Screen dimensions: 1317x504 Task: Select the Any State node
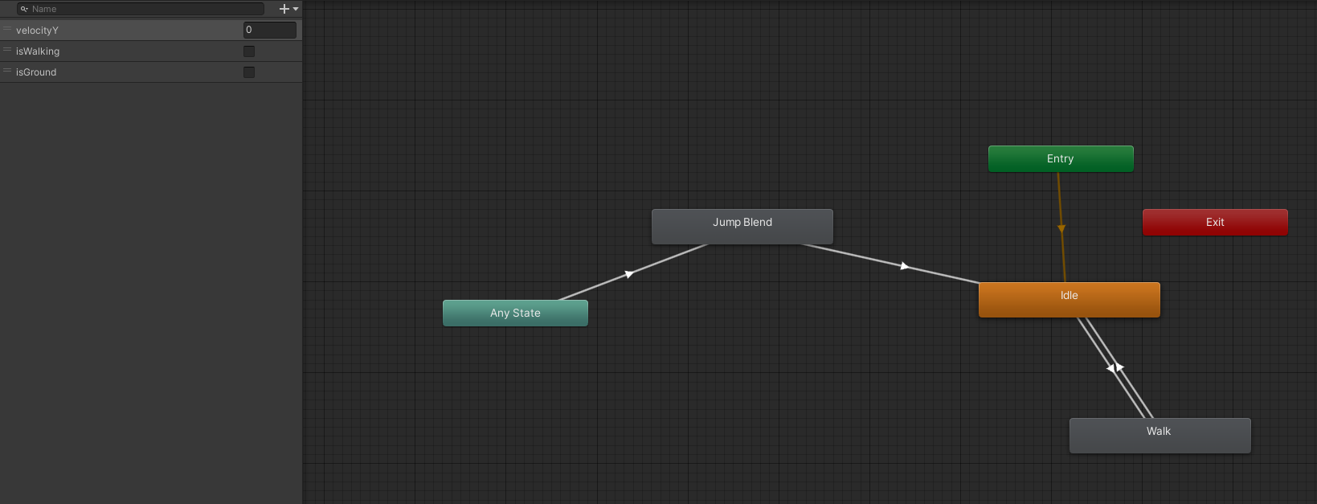515,313
